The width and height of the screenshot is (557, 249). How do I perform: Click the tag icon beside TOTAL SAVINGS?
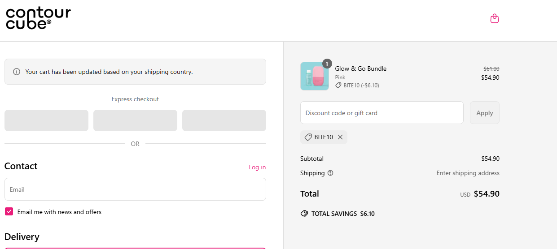click(x=304, y=214)
